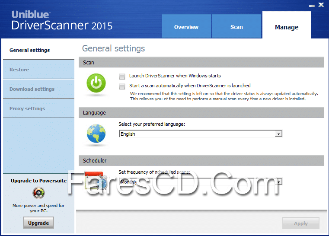
Task: Click the Scan section header bar
Action: pyautogui.click(x=201, y=62)
